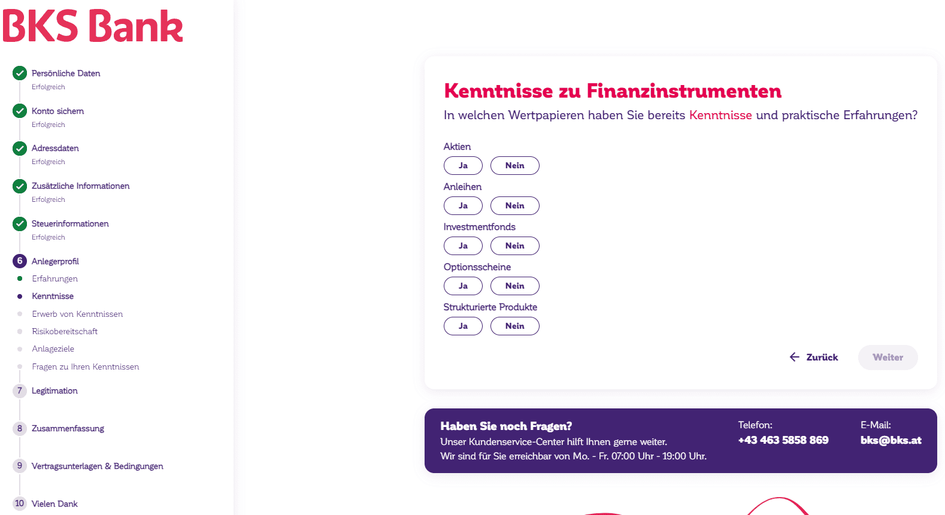Choose Nein for Optionsscheine

tap(514, 286)
